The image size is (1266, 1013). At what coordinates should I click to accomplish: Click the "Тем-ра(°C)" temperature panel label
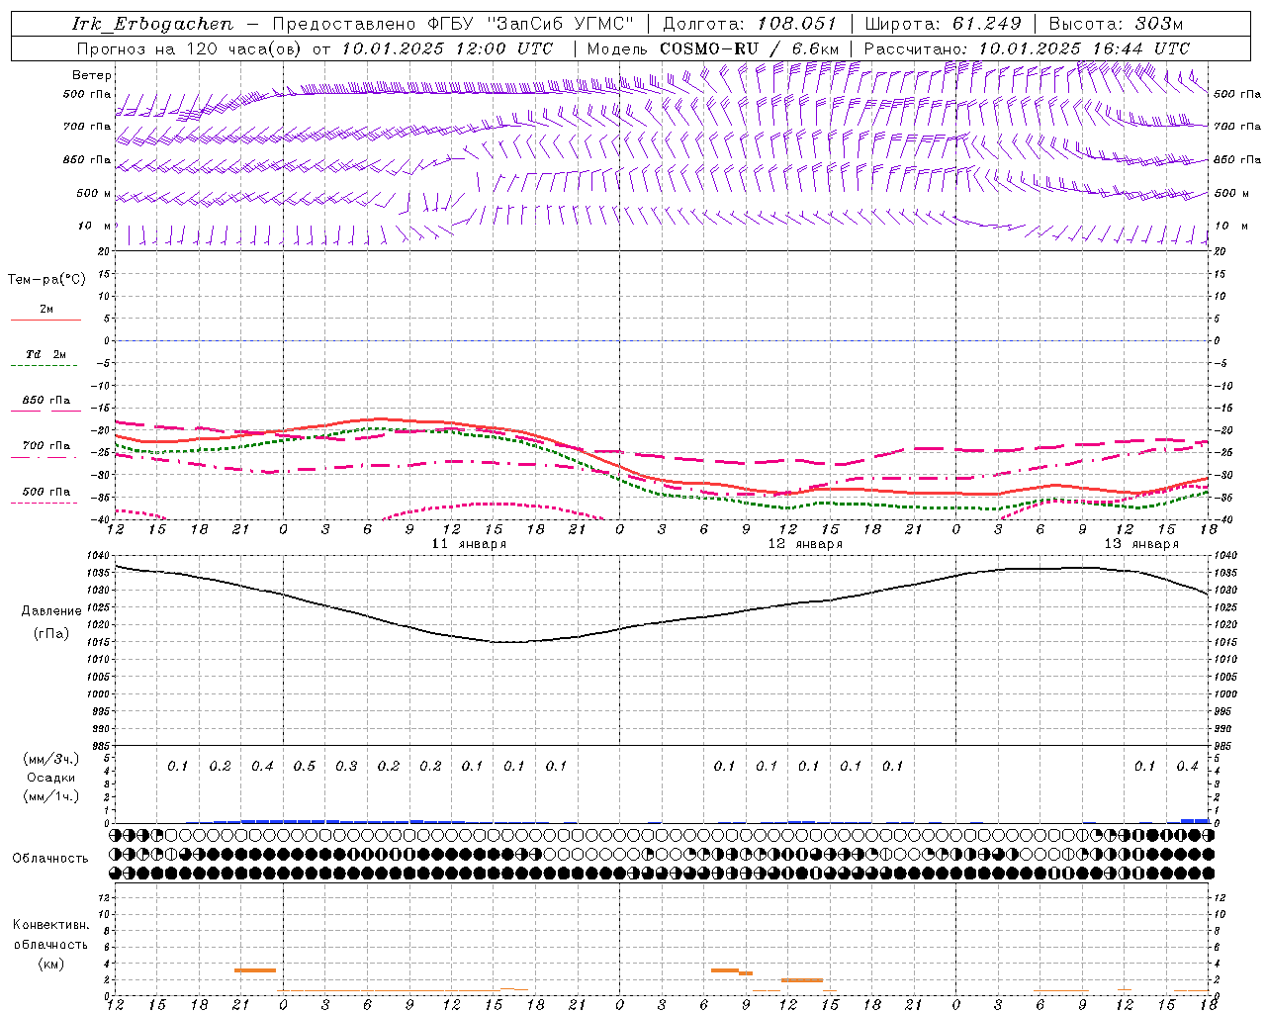46,280
